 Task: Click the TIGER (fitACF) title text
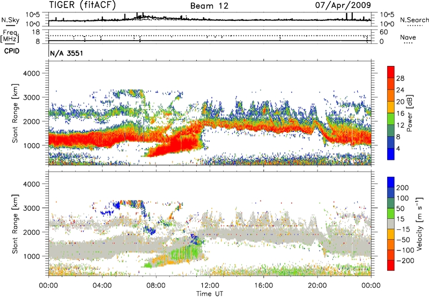click(x=83, y=5)
